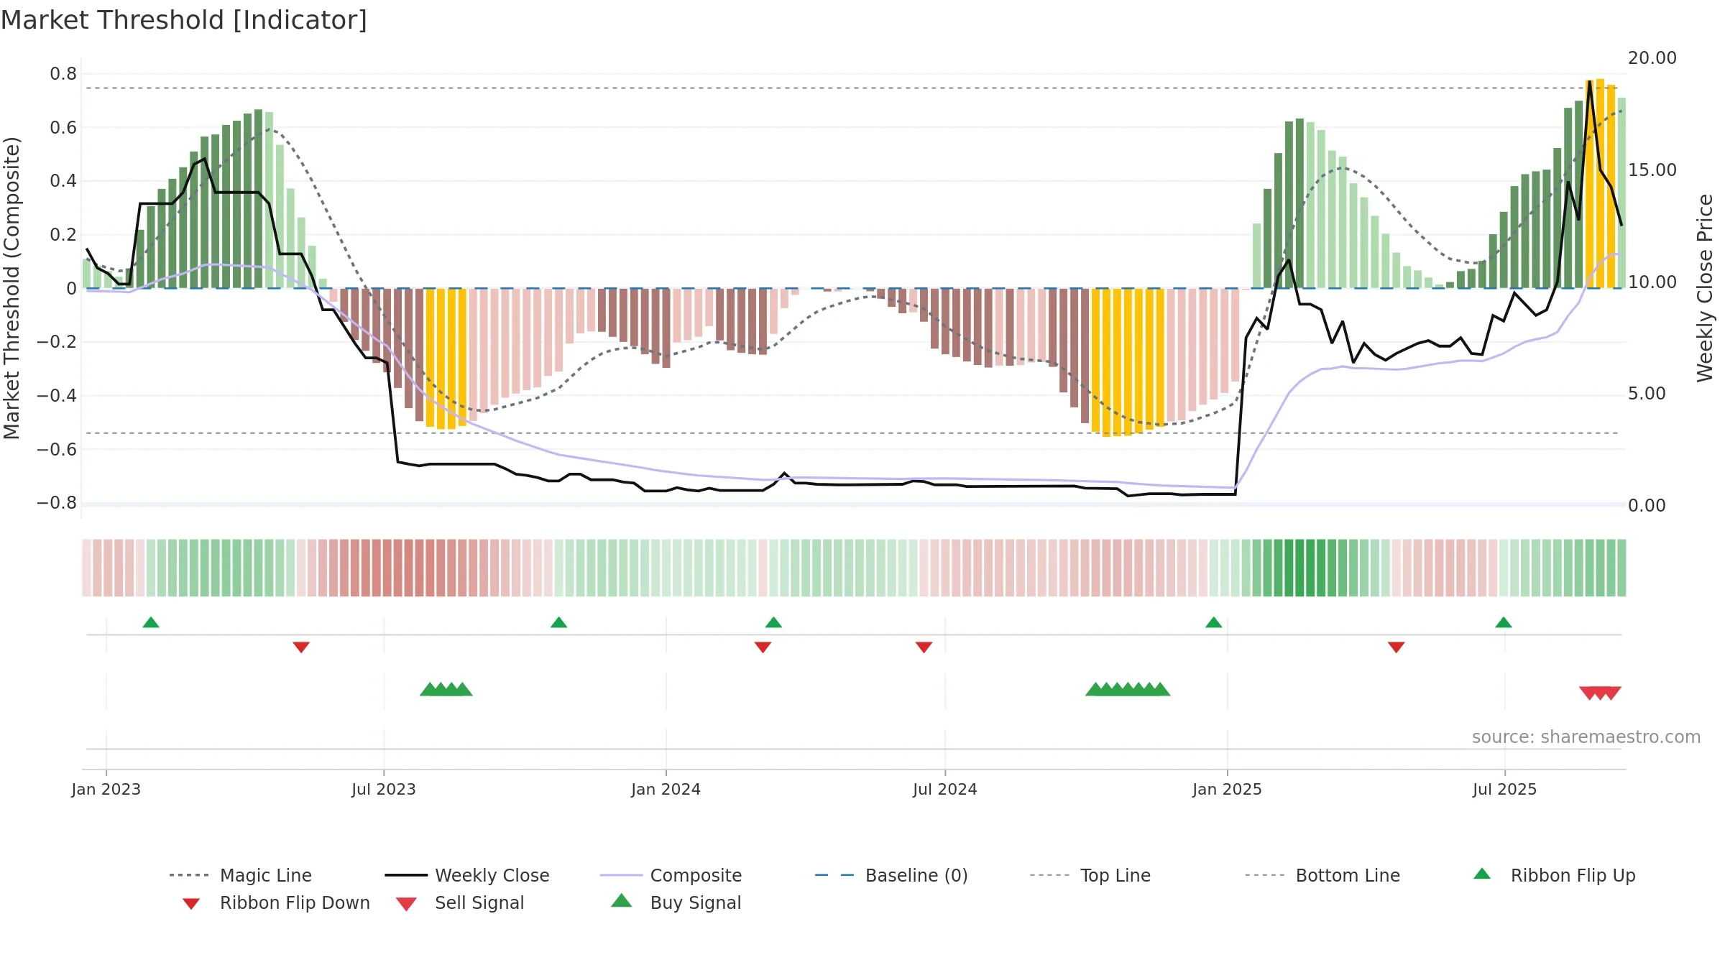Click the −0.6 composite axis tick
This screenshot has height=970, width=1725.
click(56, 450)
